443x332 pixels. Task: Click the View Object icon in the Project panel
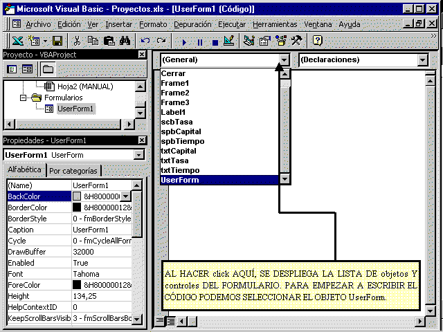click(28, 69)
